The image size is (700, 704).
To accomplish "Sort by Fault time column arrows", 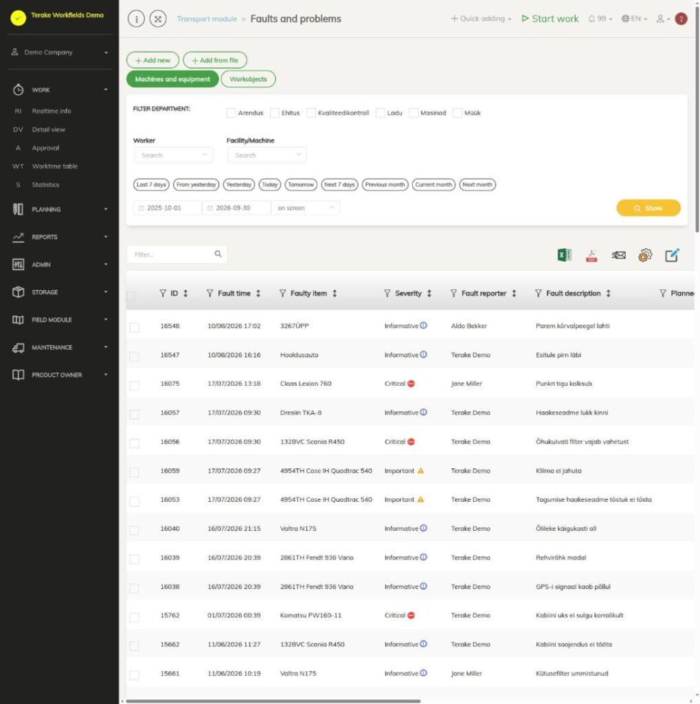I will point(258,293).
